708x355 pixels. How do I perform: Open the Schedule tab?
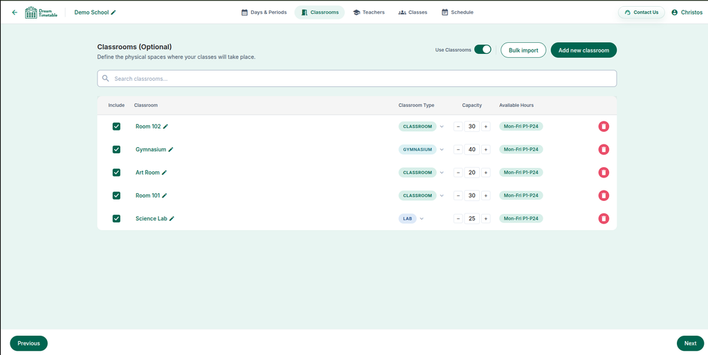tap(458, 12)
